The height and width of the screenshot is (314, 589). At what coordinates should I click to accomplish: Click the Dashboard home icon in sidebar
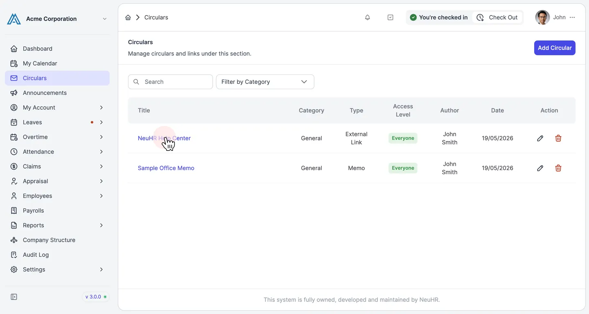tap(14, 49)
